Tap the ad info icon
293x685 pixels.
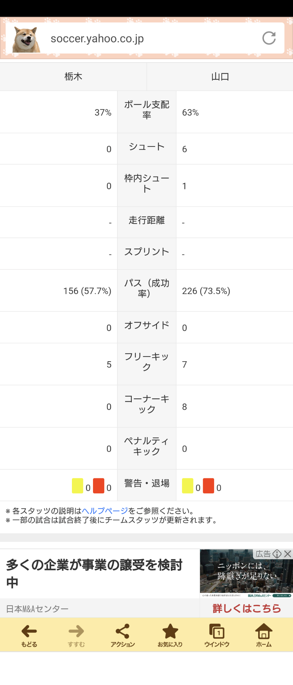(x=277, y=554)
